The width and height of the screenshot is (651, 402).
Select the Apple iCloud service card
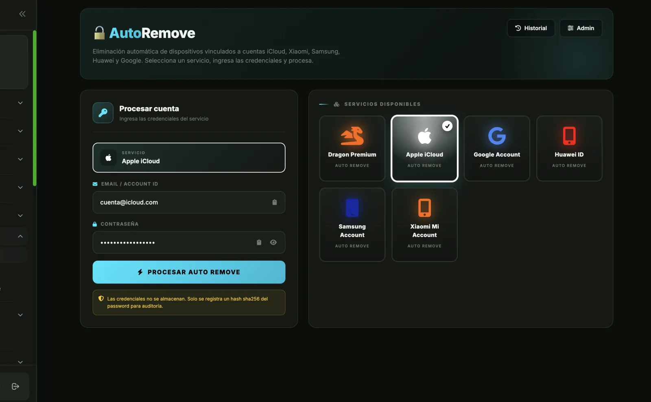tap(424, 148)
